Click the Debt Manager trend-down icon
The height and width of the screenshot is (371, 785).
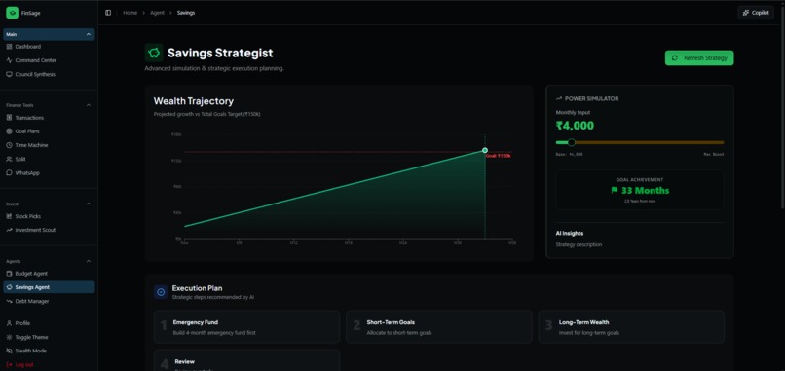[9, 302]
